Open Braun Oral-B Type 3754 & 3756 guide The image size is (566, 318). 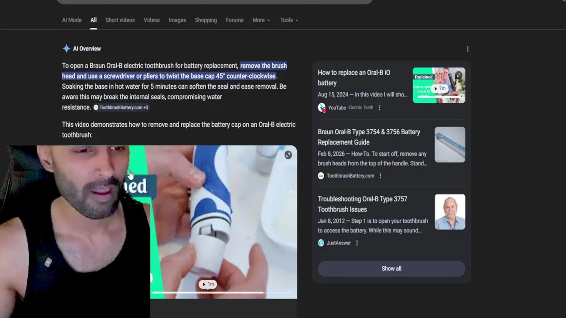pos(369,137)
